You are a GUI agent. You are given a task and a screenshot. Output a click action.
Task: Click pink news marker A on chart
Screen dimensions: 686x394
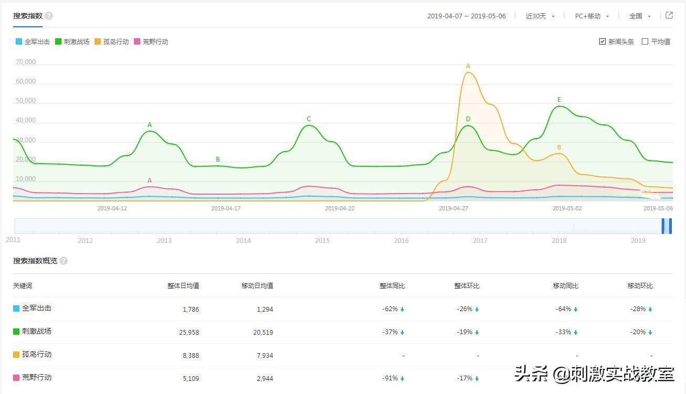tap(150, 180)
